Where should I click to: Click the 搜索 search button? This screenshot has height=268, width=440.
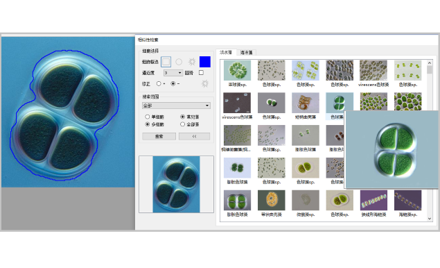[159, 136]
